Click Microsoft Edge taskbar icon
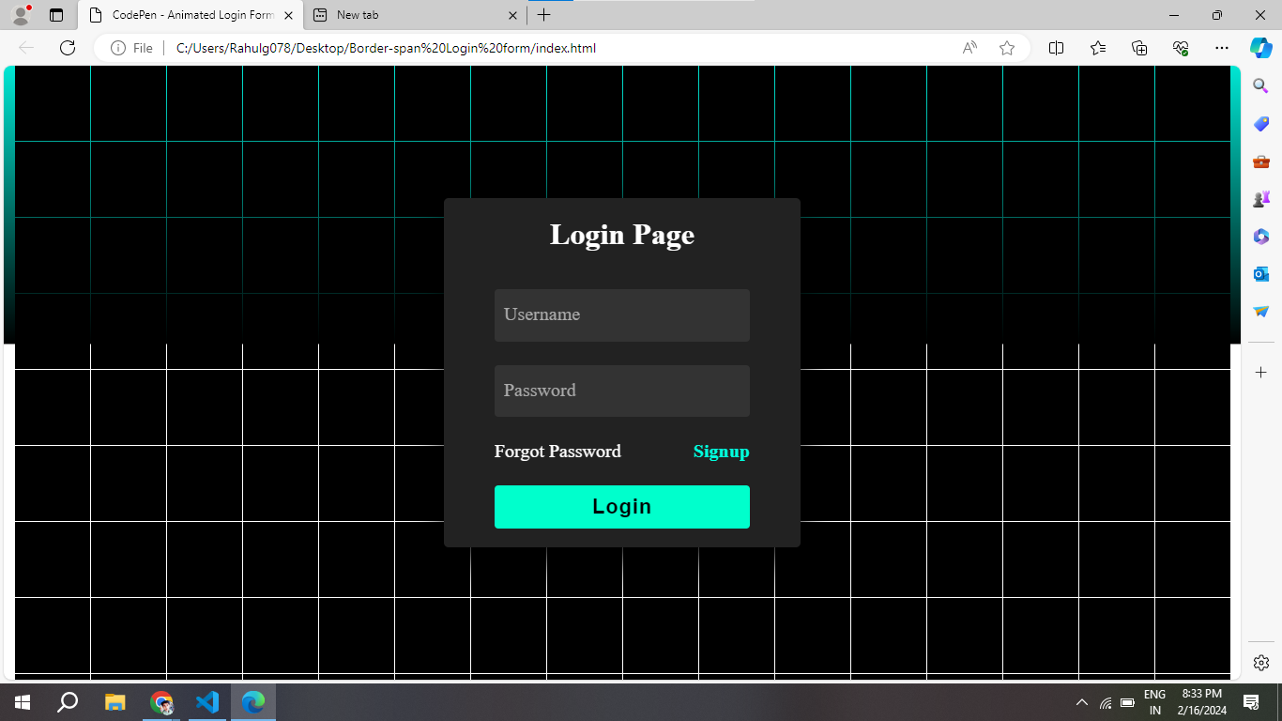Image resolution: width=1282 pixels, height=721 pixels. coord(253,702)
